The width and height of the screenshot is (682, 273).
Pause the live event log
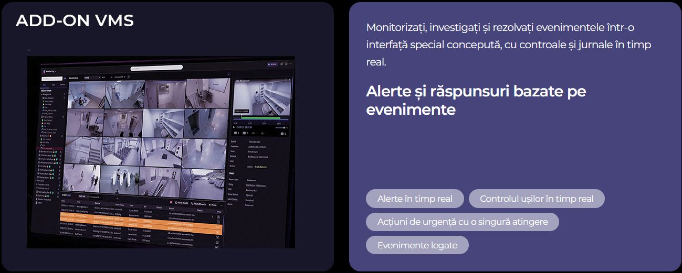(213, 204)
